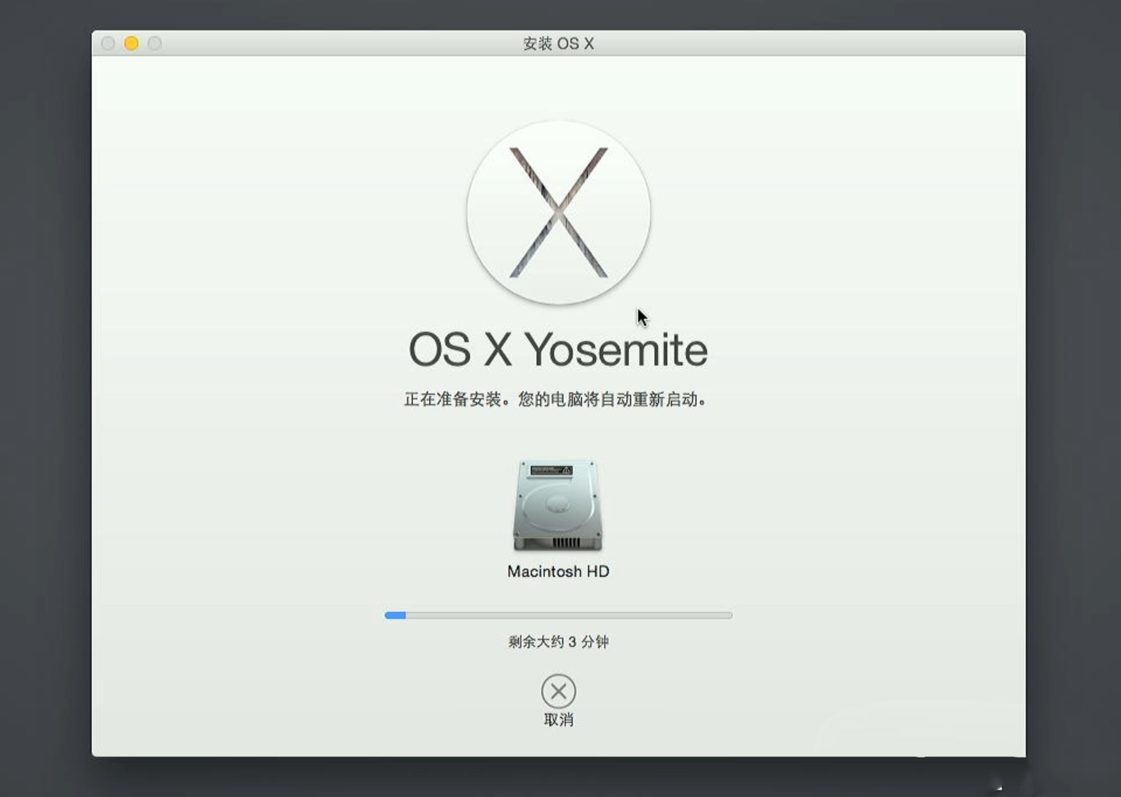Click the disk platter on the drive icon
This screenshot has width=1121, height=797.
point(558,504)
